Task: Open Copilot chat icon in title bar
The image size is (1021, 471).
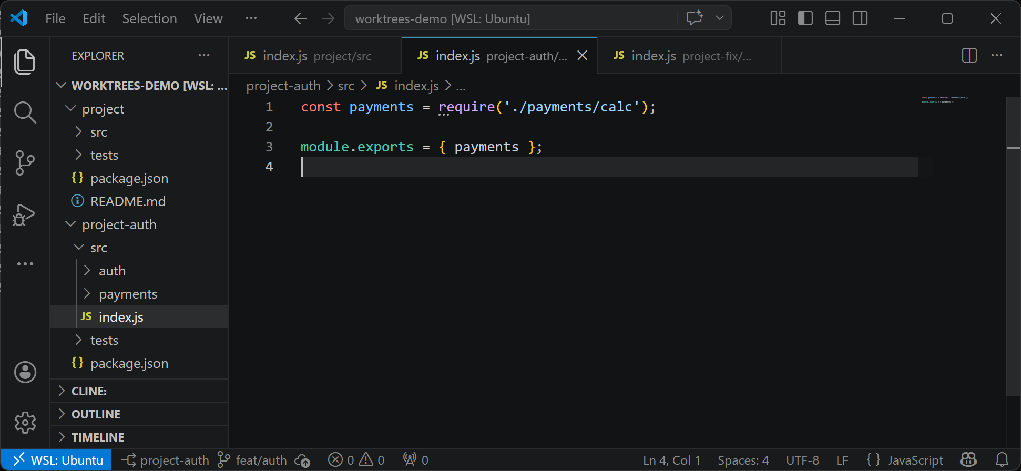Action: pos(695,18)
